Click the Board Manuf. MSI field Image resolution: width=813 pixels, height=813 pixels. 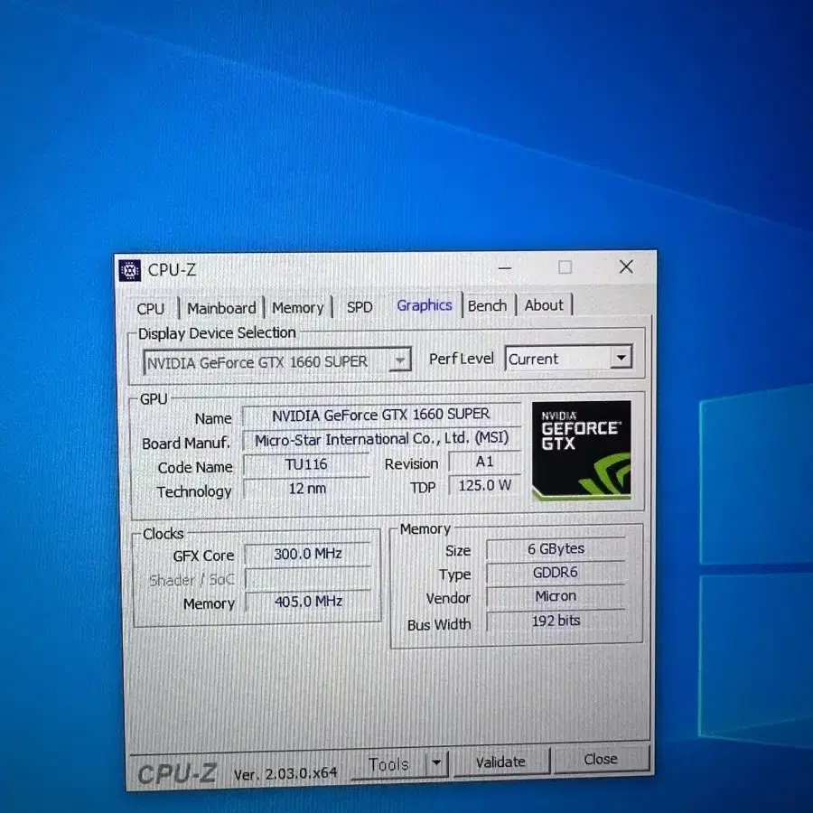pyautogui.click(x=381, y=439)
